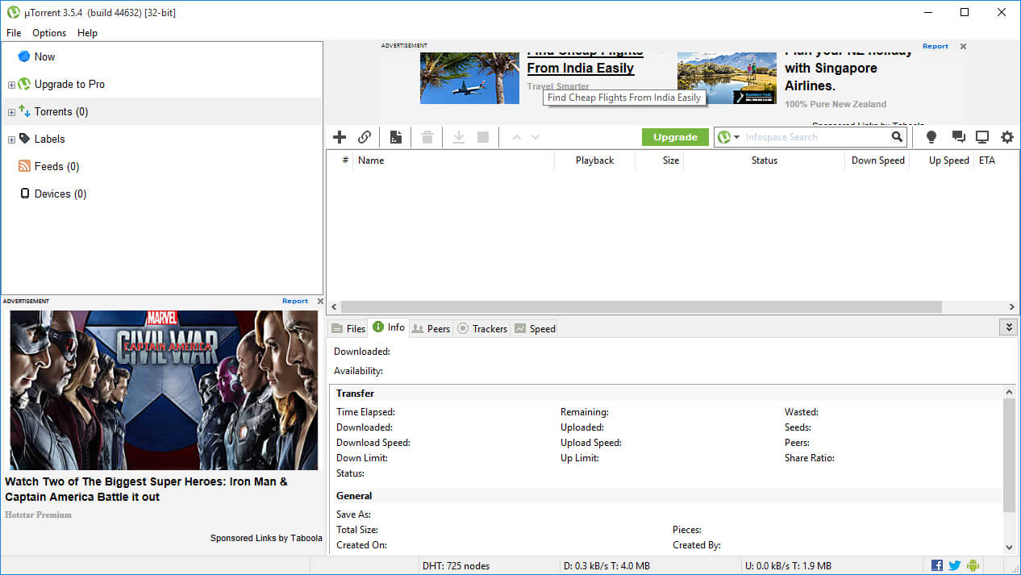This screenshot has height=575, width=1021.
Task: Click the Labels tag icon in sidebar
Action: (x=24, y=139)
